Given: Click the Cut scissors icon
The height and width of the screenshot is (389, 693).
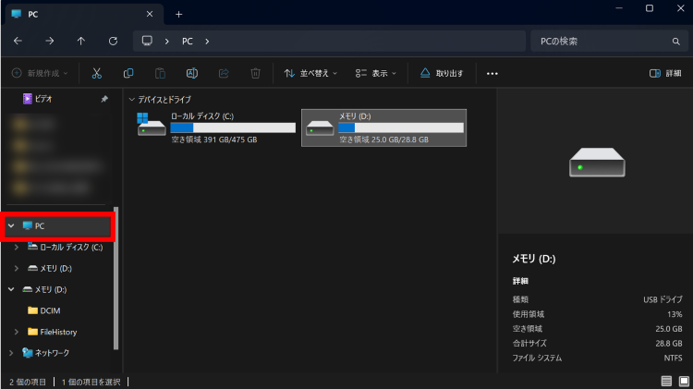Looking at the screenshot, I should click(x=96, y=73).
